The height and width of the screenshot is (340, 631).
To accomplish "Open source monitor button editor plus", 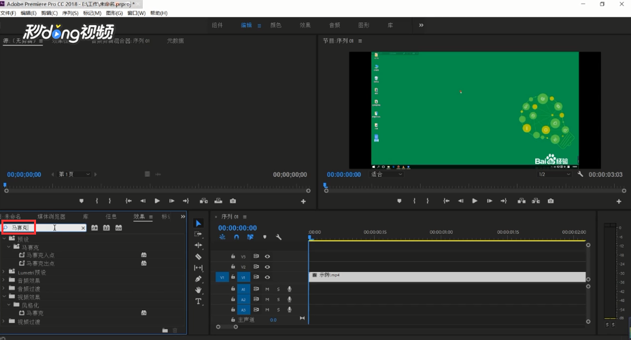I will tap(303, 201).
